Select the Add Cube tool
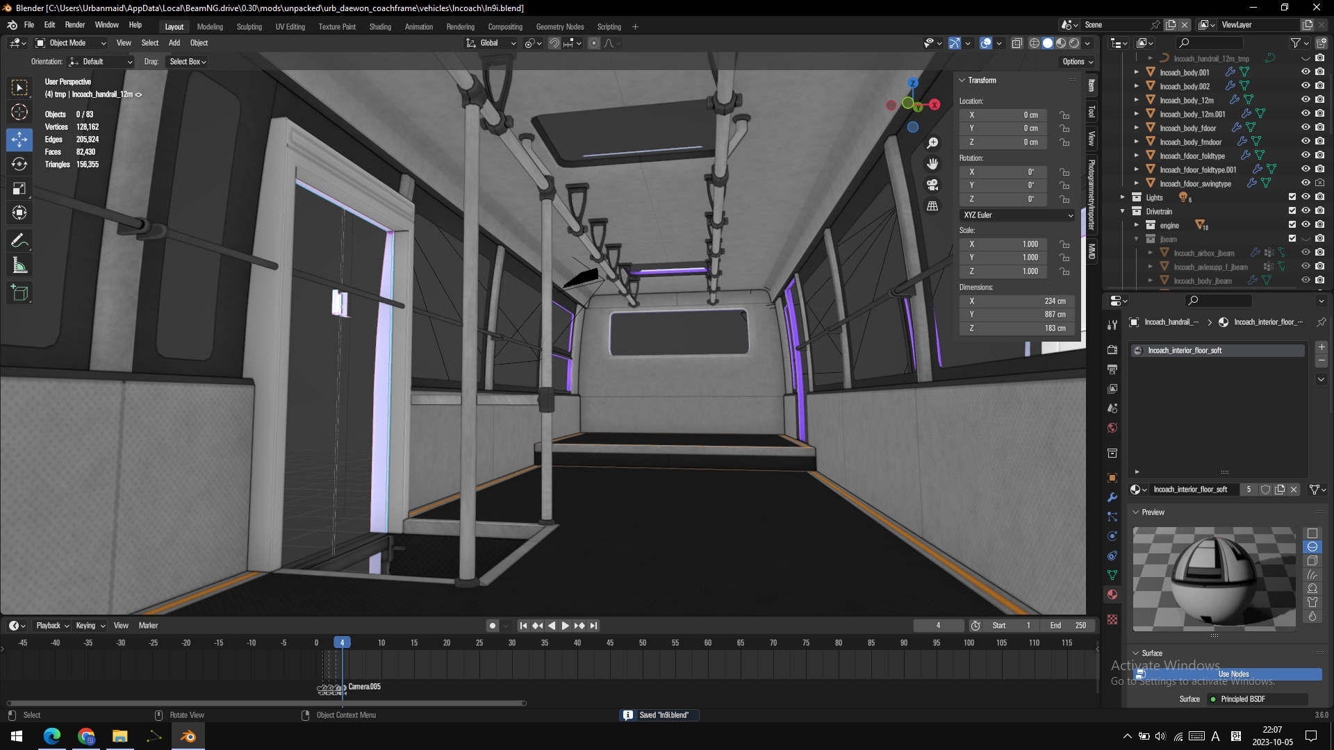Viewport: 1334px width, 750px height. coord(19,293)
